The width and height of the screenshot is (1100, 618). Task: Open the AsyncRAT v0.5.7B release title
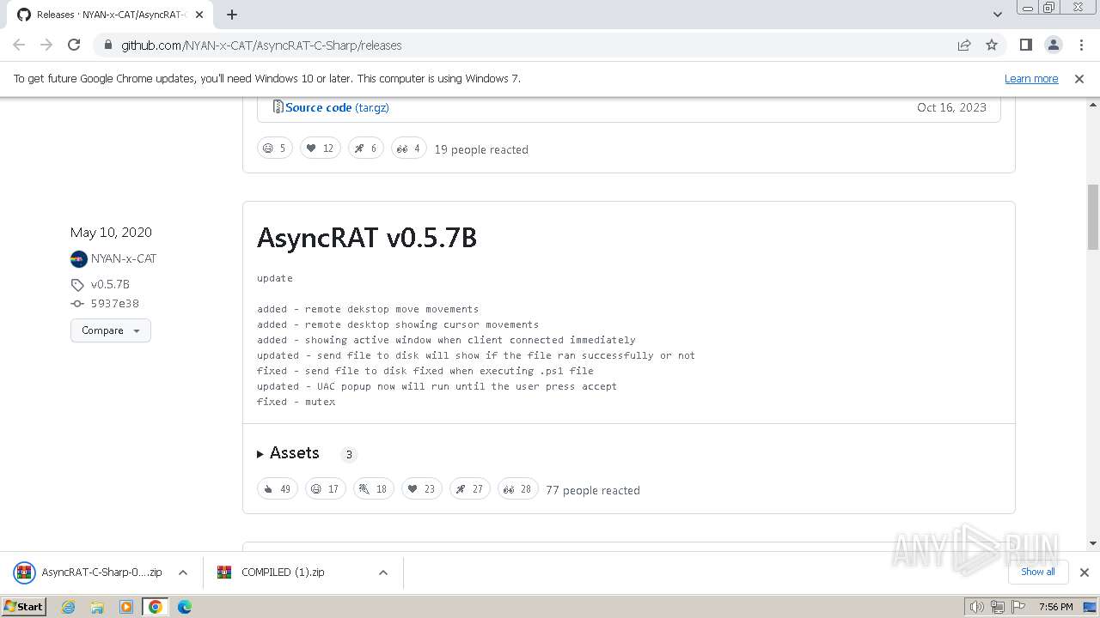[367, 237]
